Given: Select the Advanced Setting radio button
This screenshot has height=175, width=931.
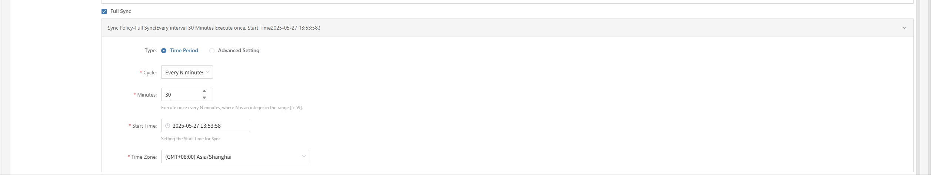Looking at the screenshot, I should tap(212, 51).
